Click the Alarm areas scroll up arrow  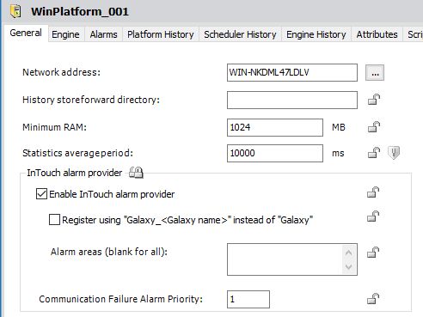[349, 253]
